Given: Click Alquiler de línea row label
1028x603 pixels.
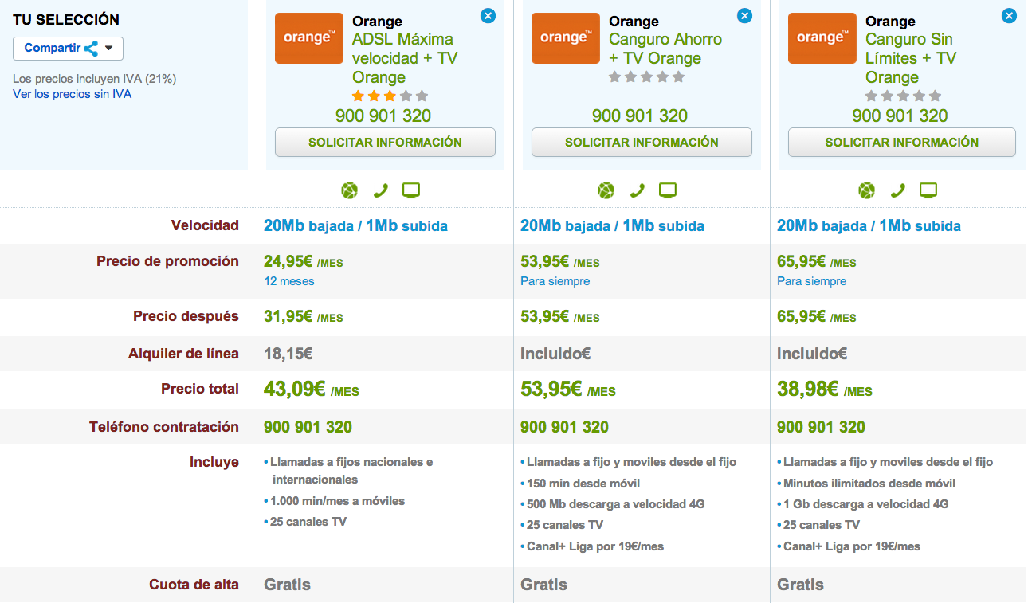Looking at the screenshot, I should (x=183, y=353).
